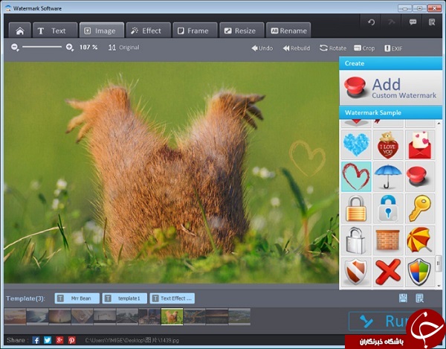Viewport: 446px width, 349px height.
Task: Click the watermark sample list scrollbar
Action: coord(439,263)
